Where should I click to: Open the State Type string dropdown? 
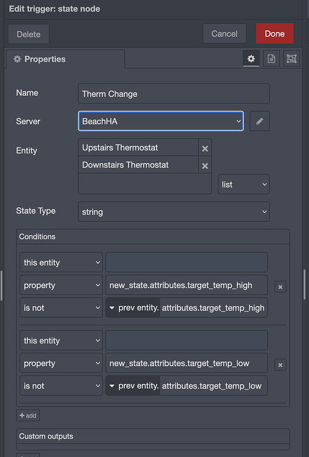point(174,211)
